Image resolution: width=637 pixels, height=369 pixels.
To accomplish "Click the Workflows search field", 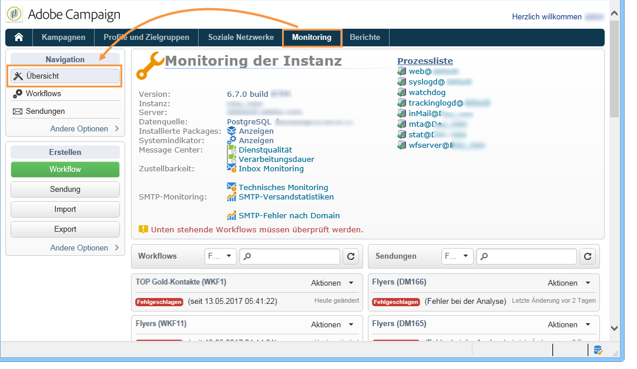I will coord(290,256).
